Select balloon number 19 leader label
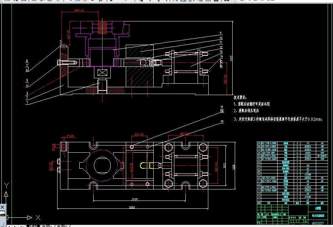 tap(222, 121)
